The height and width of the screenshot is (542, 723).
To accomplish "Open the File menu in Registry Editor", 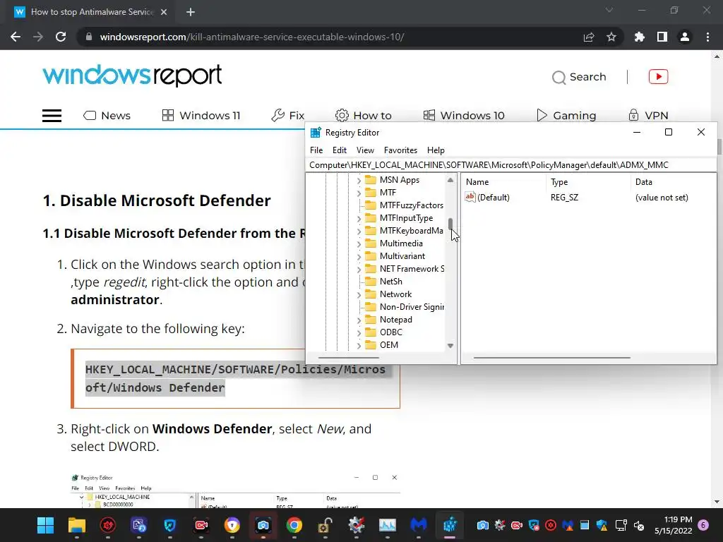I will tap(316, 150).
